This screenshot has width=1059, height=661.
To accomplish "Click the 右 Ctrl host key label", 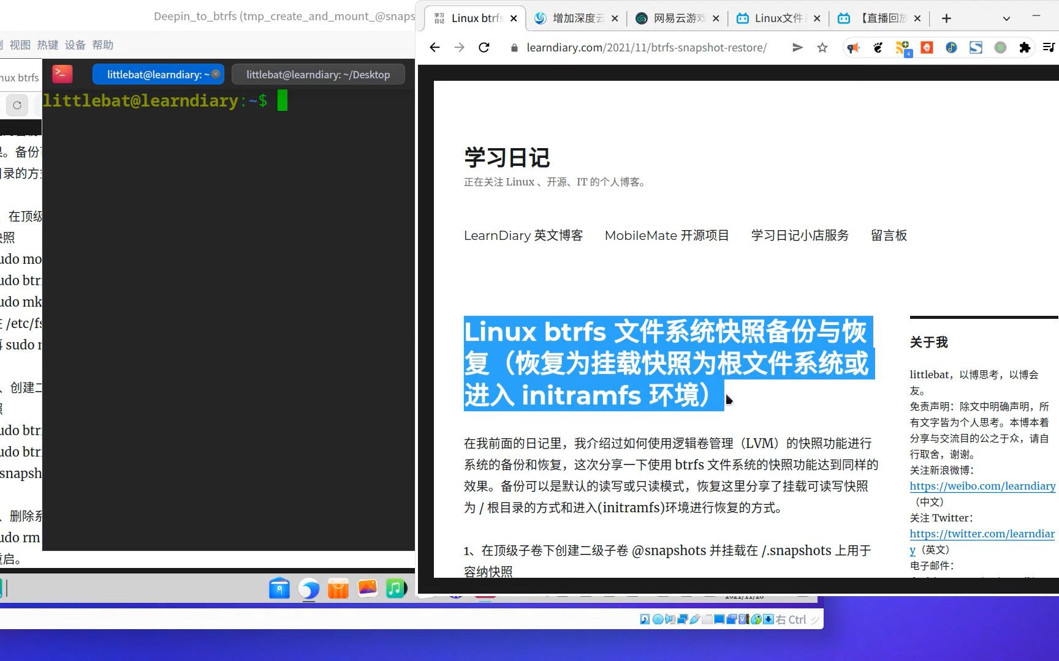I will (x=791, y=619).
